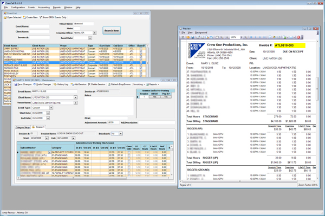Click the Pay It? Yes button for session 1
Viewport: 325px width, 216px height.
tap(166, 97)
